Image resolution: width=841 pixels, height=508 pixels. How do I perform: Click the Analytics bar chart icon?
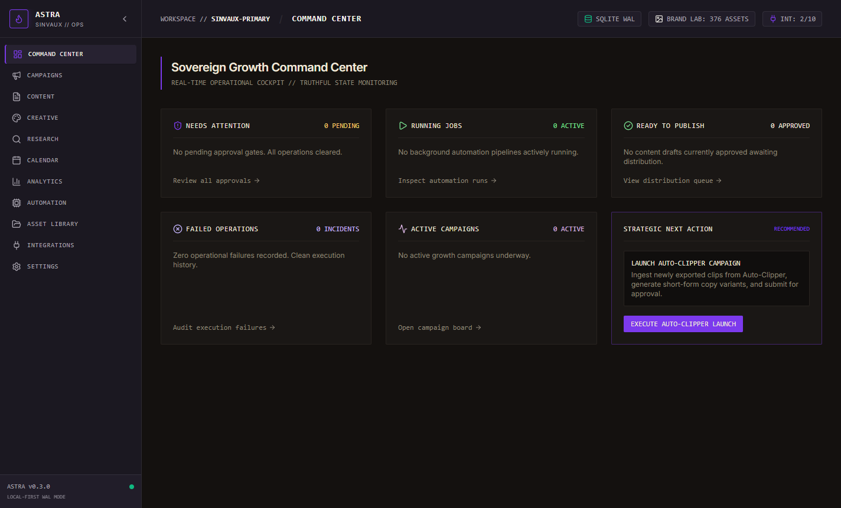[x=17, y=182]
